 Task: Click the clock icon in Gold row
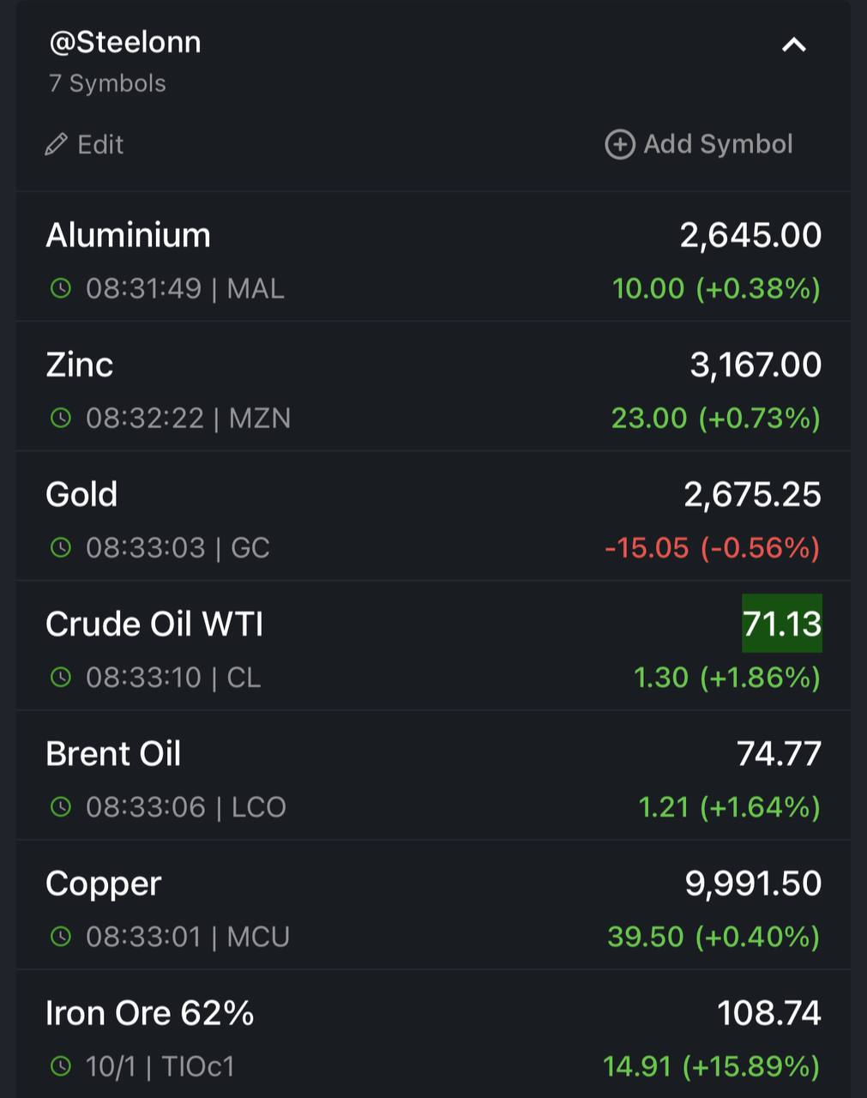coord(61,547)
